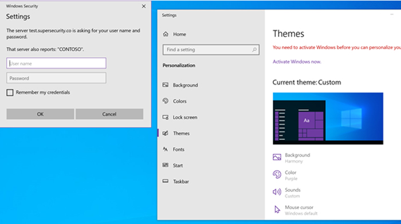Screen dimensions: 401x224
Task: Select Taskbar in Personalization menu
Action: (181, 182)
